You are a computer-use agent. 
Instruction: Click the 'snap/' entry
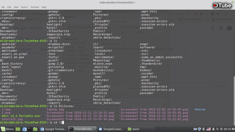pyautogui.click(x=144, y=44)
